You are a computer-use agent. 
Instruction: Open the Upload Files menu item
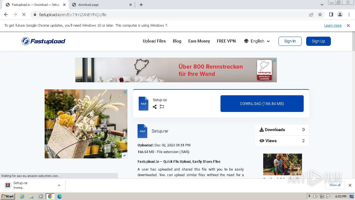click(154, 41)
